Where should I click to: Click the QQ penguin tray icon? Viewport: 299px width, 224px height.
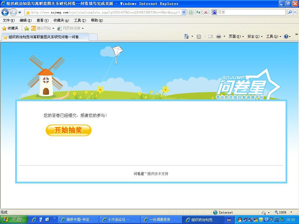[239, 220]
